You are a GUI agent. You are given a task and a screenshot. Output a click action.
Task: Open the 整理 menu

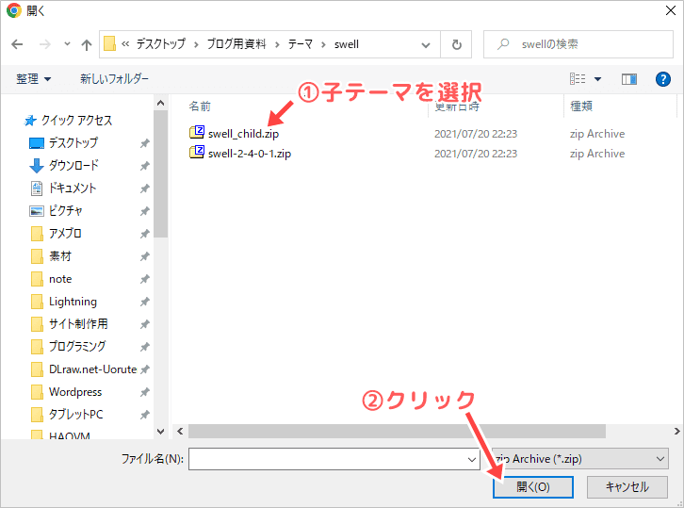coord(33,79)
